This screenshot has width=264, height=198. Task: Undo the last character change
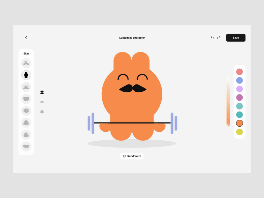[213, 38]
